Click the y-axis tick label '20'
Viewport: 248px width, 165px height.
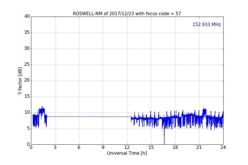coord(27,80)
